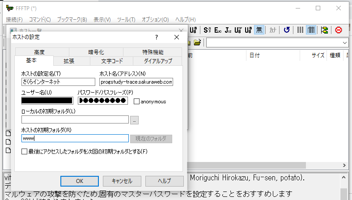Open the オプション(O) menu
This screenshot has height=200, width=352.
(x=155, y=20)
